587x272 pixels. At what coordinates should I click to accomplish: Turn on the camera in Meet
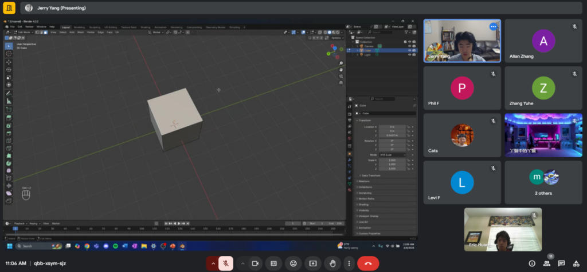255,263
